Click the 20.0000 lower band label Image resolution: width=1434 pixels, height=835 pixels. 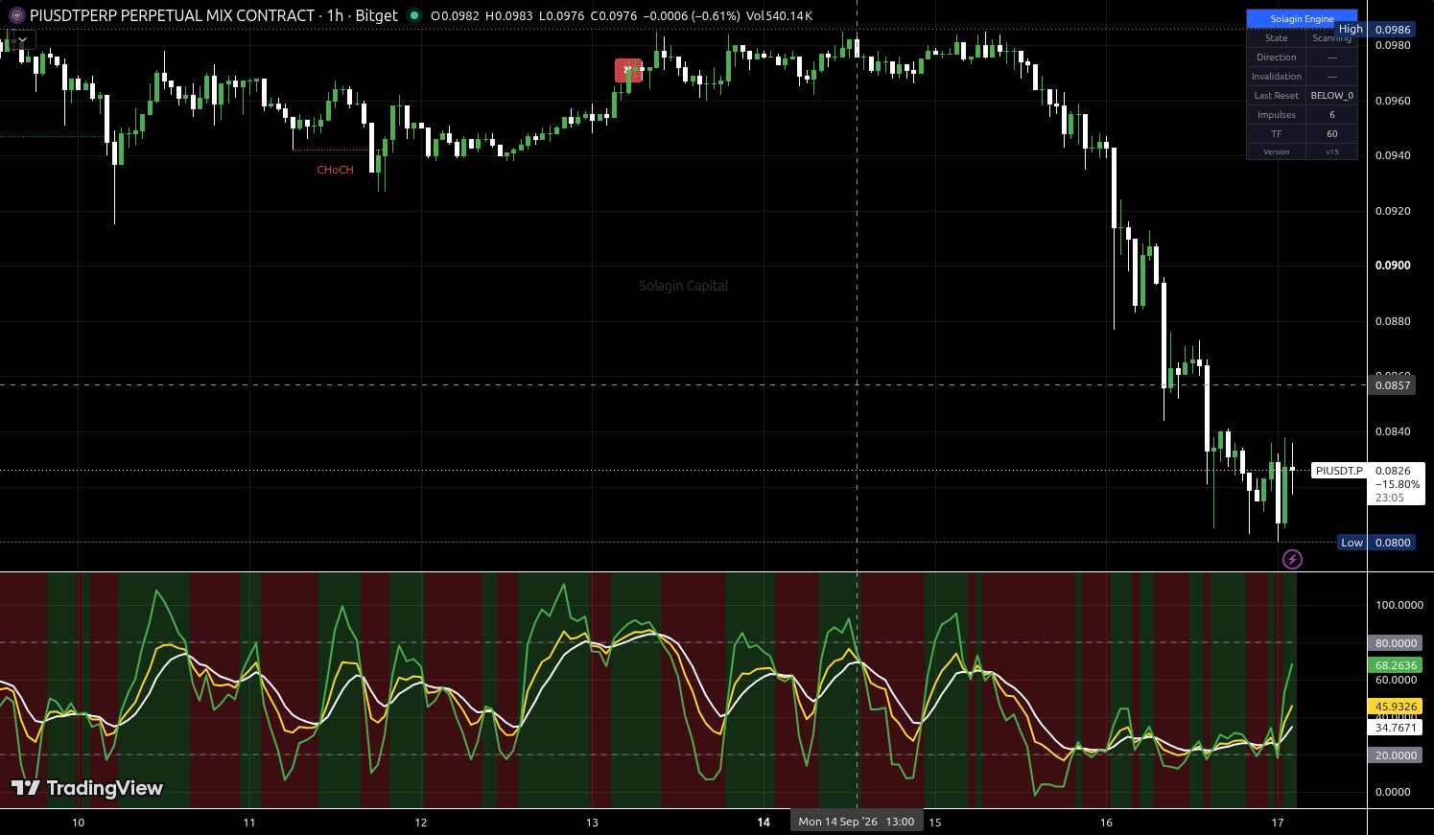(1396, 755)
